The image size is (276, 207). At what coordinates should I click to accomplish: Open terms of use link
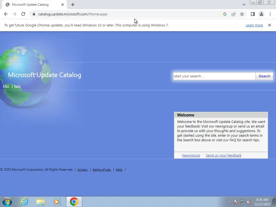point(102,170)
